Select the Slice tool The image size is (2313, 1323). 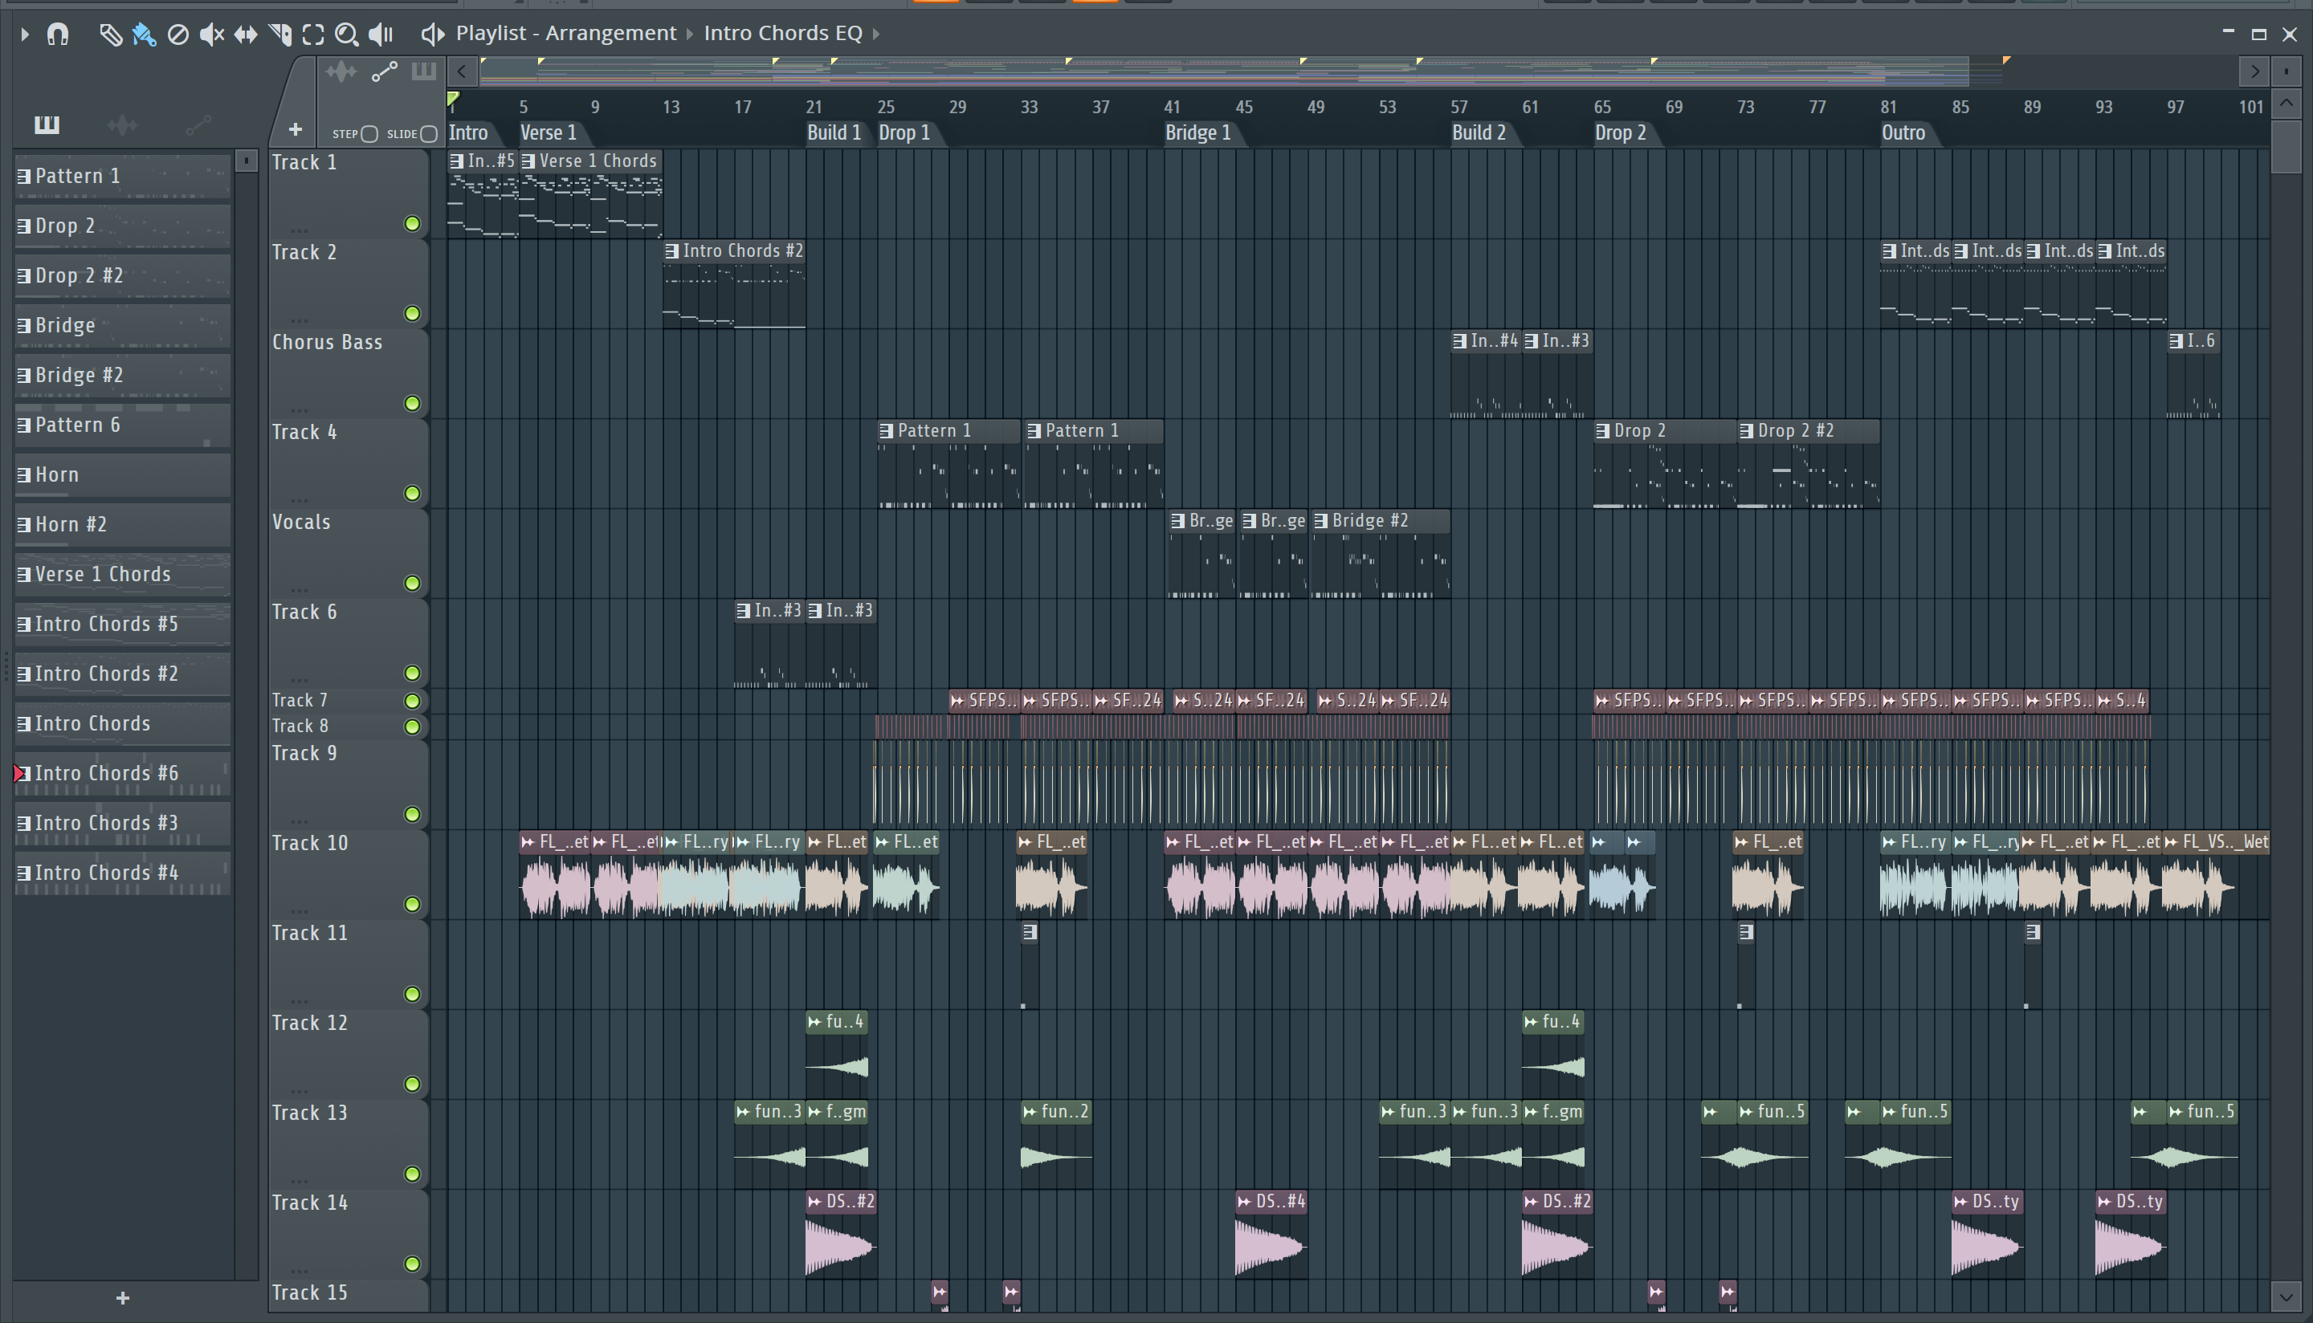click(x=280, y=35)
